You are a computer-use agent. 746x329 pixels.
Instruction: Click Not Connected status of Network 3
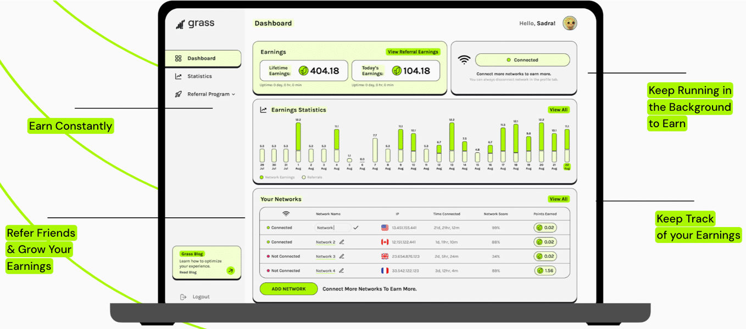(283, 256)
